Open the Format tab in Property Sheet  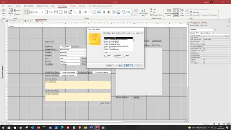pos(192,33)
